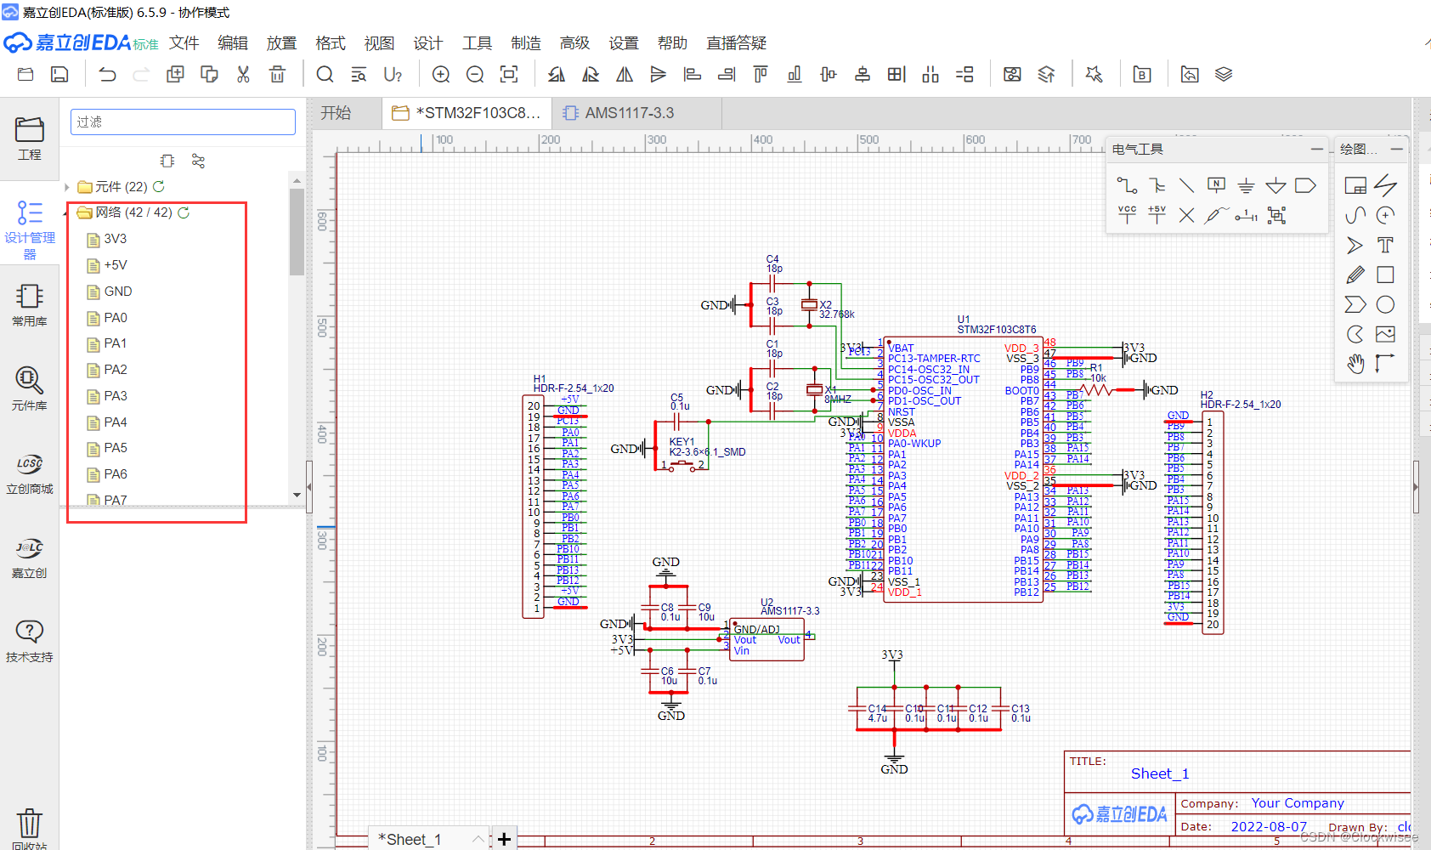The width and height of the screenshot is (1431, 850).
Task: Select the Net Port tool
Action: click(x=1305, y=185)
